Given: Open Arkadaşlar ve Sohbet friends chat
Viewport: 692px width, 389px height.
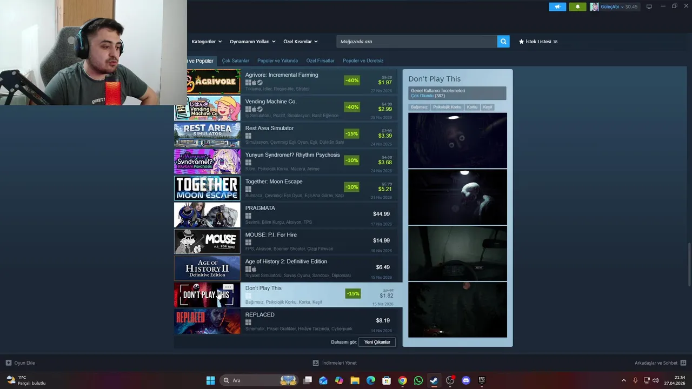Looking at the screenshot, I should coord(660,363).
